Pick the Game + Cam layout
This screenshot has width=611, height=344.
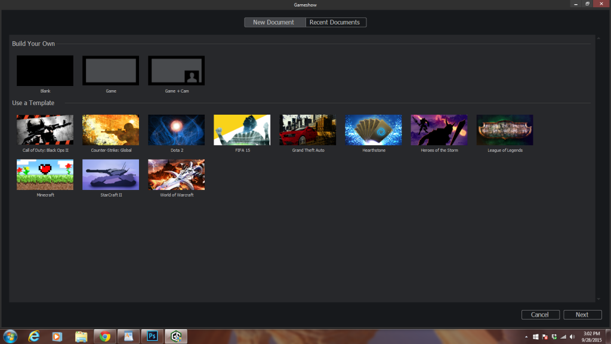tap(176, 70)
